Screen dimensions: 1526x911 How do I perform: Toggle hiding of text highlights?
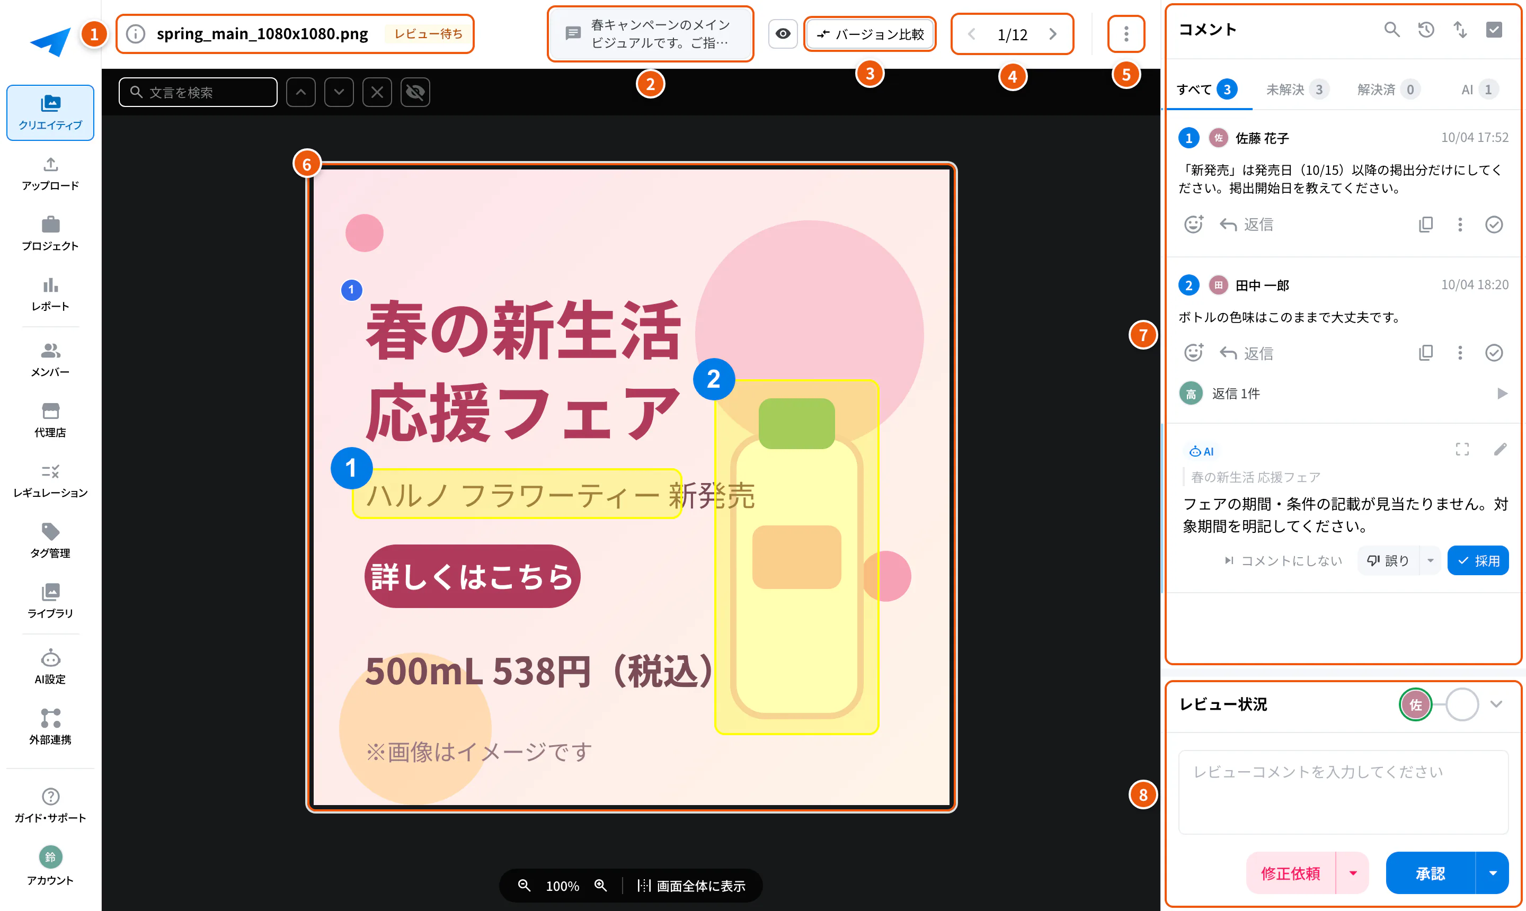(415, 92)
